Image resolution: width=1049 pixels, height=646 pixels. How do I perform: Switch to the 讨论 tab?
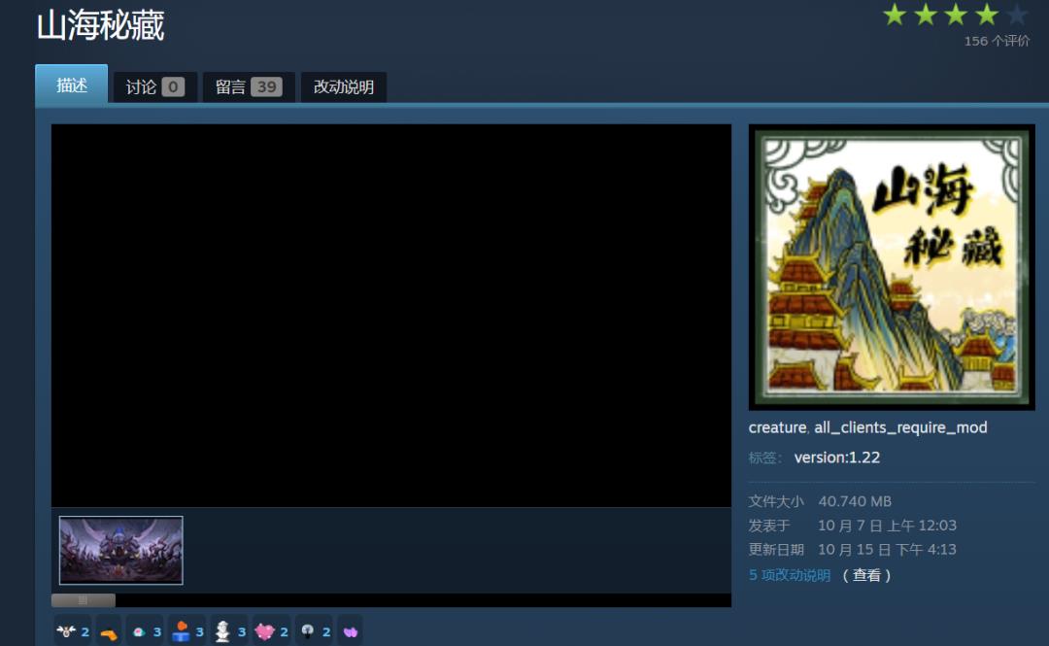click(x=154, y=86)
